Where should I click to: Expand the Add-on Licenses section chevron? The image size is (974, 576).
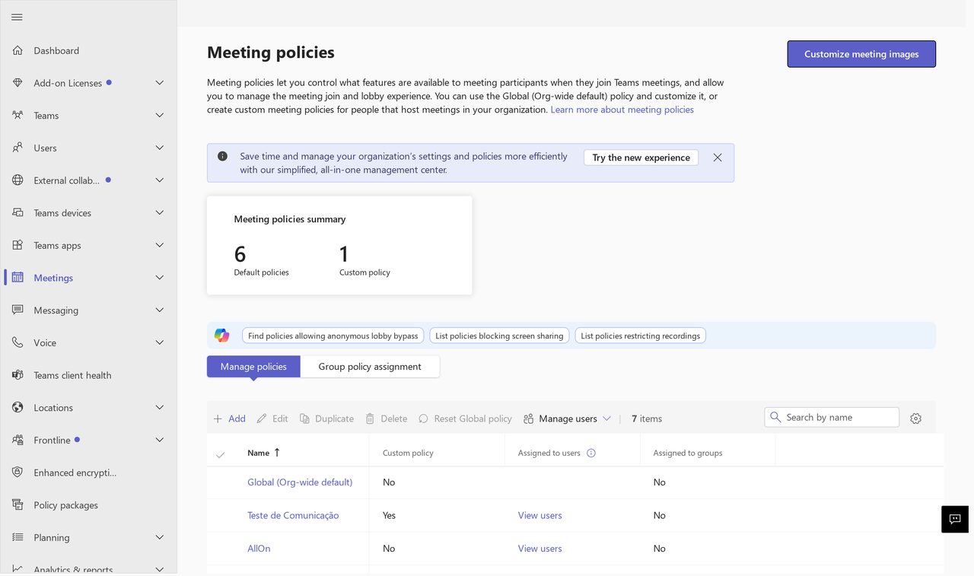[x=160, y=83]
